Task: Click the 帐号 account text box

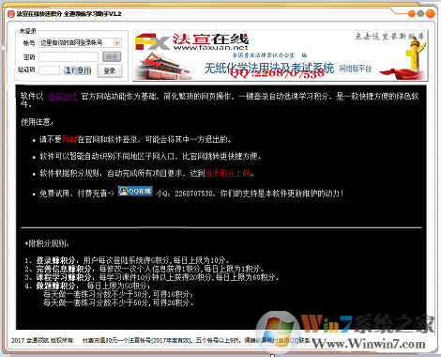Action: (80, 42)
